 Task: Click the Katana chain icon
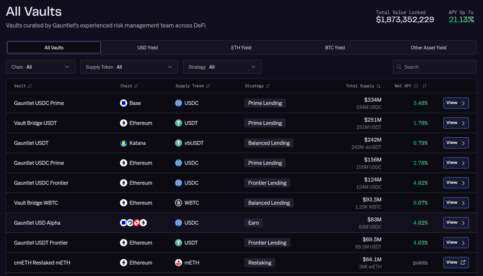coord(124,143)
